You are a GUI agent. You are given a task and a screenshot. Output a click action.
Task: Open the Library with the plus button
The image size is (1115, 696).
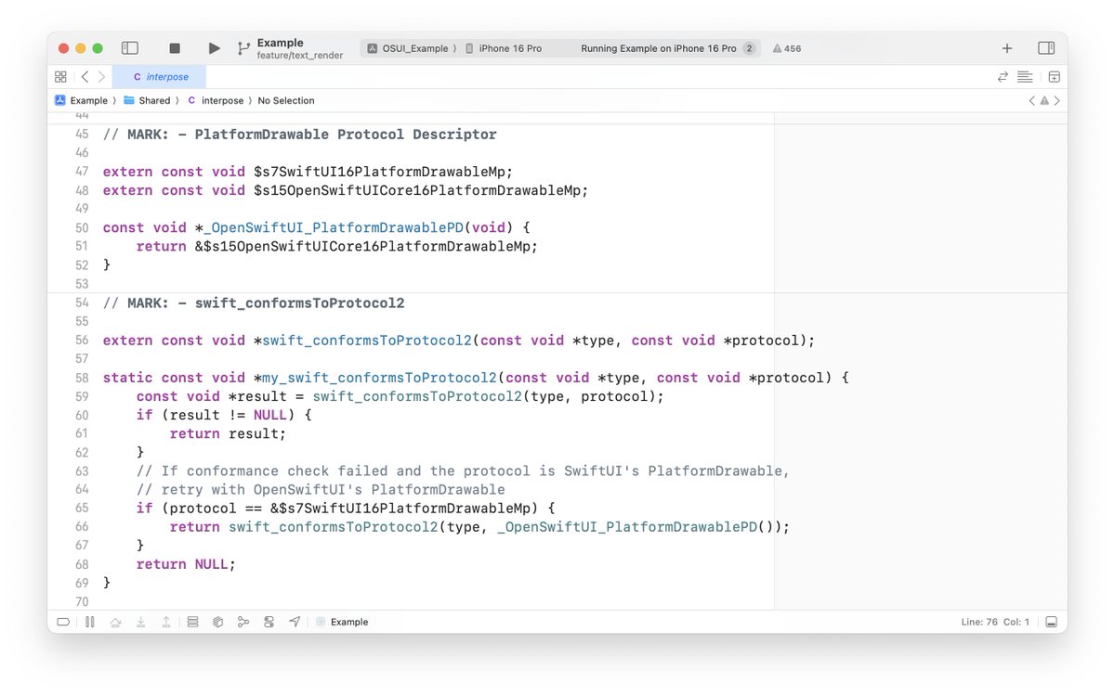1007,48
